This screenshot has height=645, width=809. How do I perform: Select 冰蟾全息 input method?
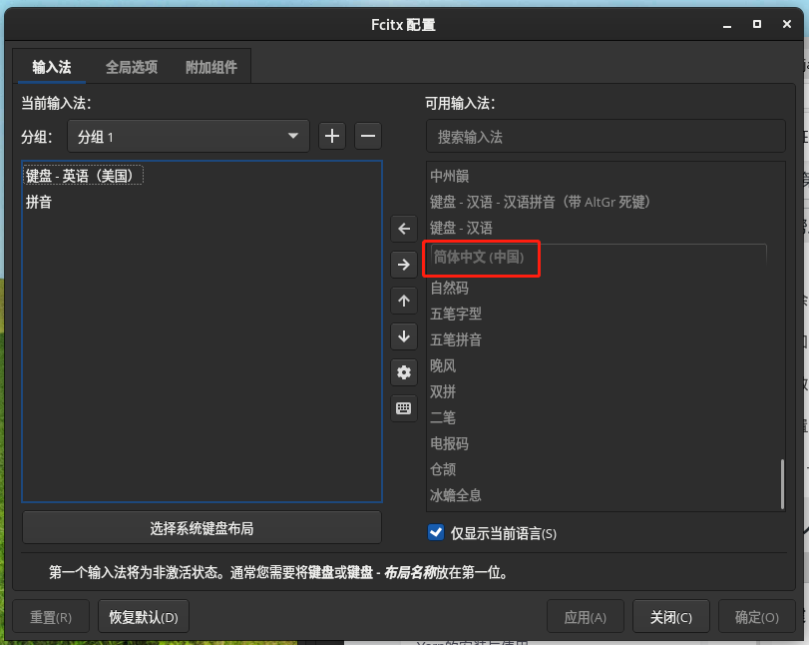click(x=604, y=495)
